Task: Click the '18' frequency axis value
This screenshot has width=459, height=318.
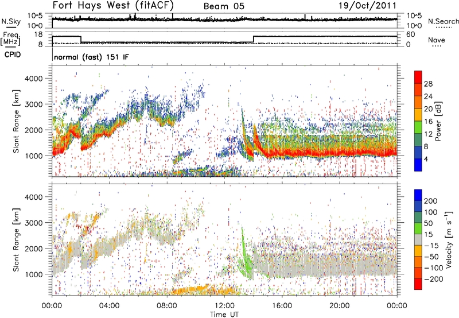Action: pos(38,34)
